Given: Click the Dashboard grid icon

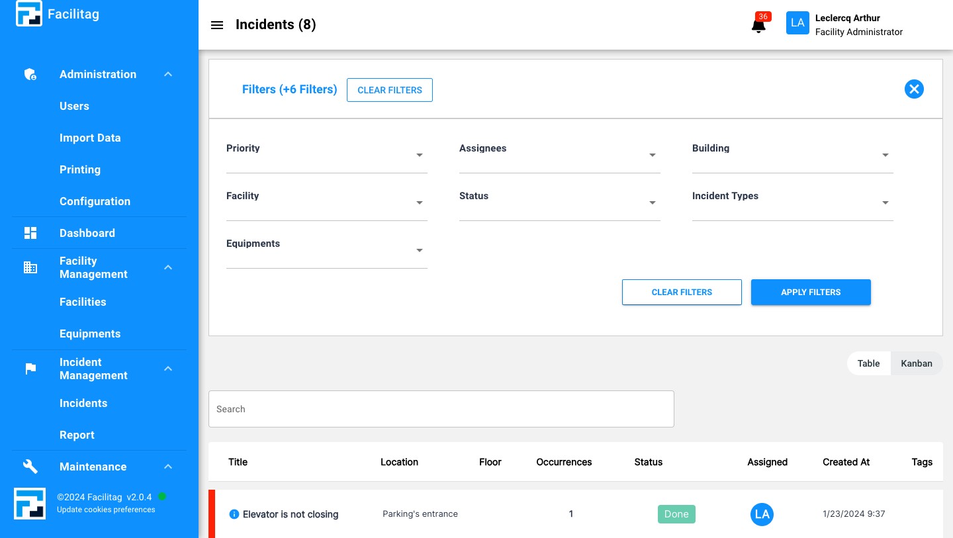Looking at the screenshot, I should click(x=30, y=233).
